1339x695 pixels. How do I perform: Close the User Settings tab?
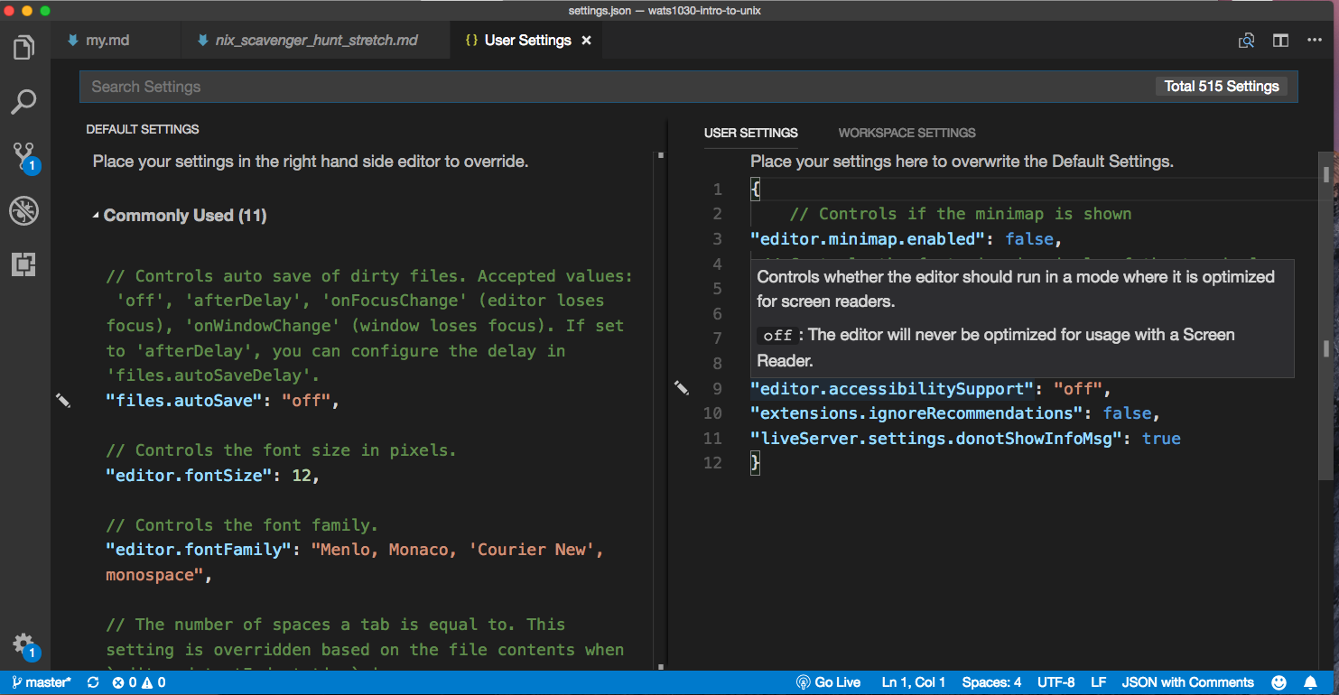pyautogui.click(x=586, y=41)
